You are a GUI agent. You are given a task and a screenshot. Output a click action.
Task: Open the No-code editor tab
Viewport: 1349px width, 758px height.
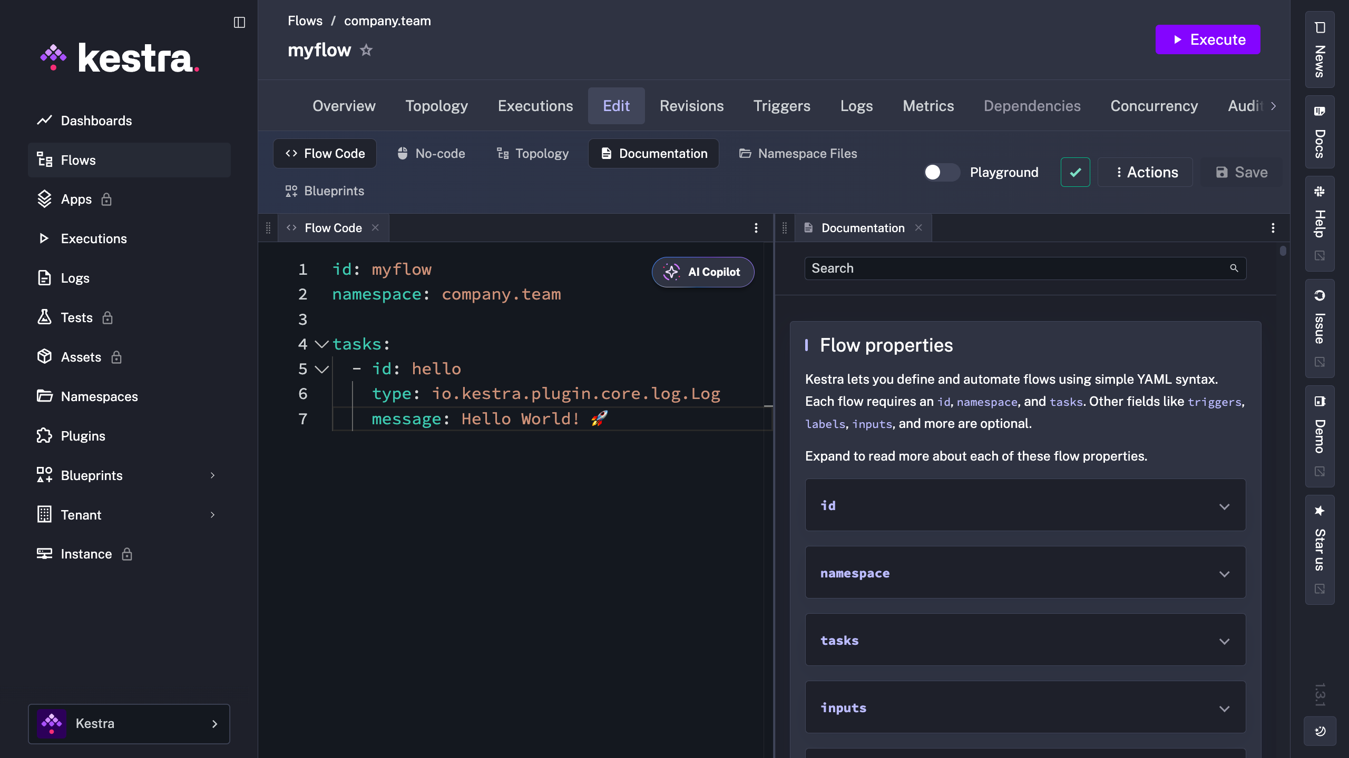click(431, 154)
